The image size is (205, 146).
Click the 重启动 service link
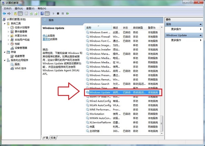click(46, 39)
